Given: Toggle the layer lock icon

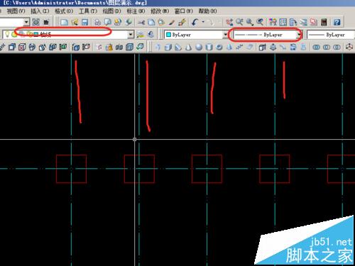Looking at the screenshot, I should click(30, 35).
